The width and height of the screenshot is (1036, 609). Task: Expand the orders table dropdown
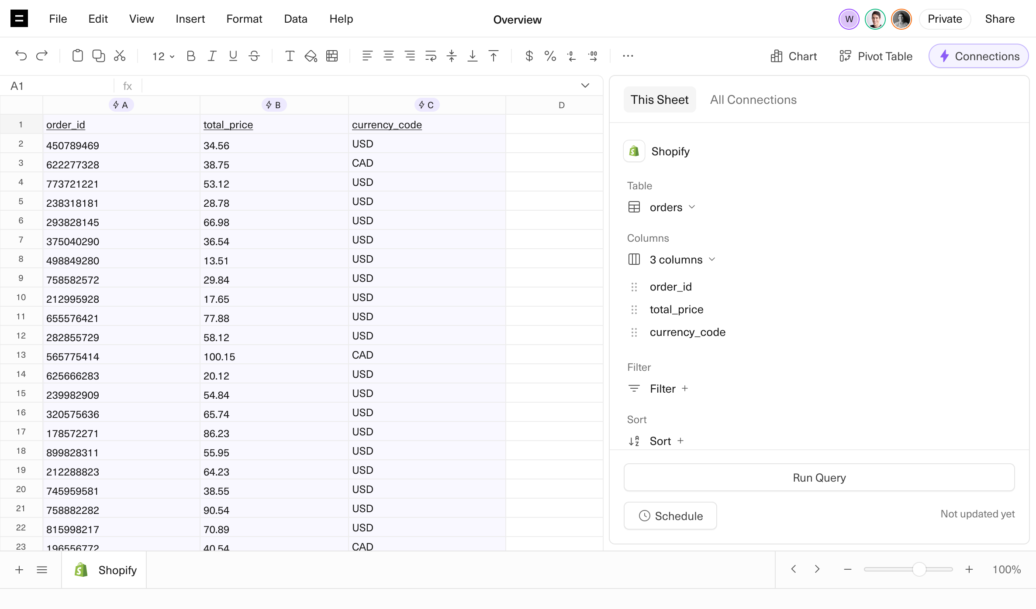tap(672, 207)
